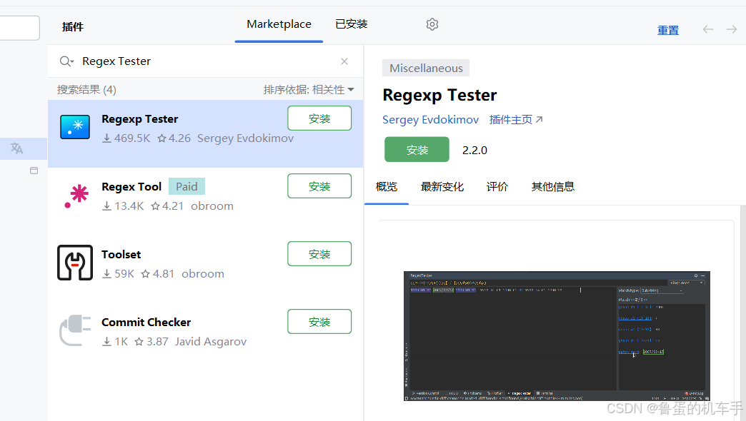This screenshot has width=746, height=421.
Task: Click the Regexp Tester details heading
Action: [439, 95]
